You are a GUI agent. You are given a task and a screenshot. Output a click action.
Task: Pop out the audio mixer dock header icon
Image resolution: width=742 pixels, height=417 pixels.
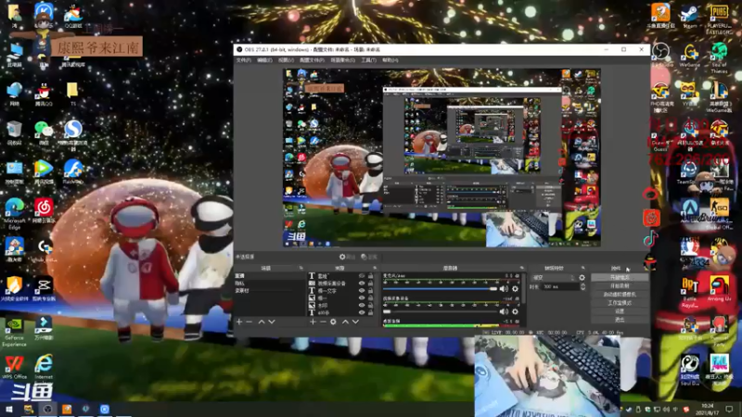tap(521, 268)
